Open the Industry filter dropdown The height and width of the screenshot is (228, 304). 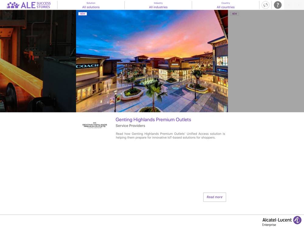(158, 5)
